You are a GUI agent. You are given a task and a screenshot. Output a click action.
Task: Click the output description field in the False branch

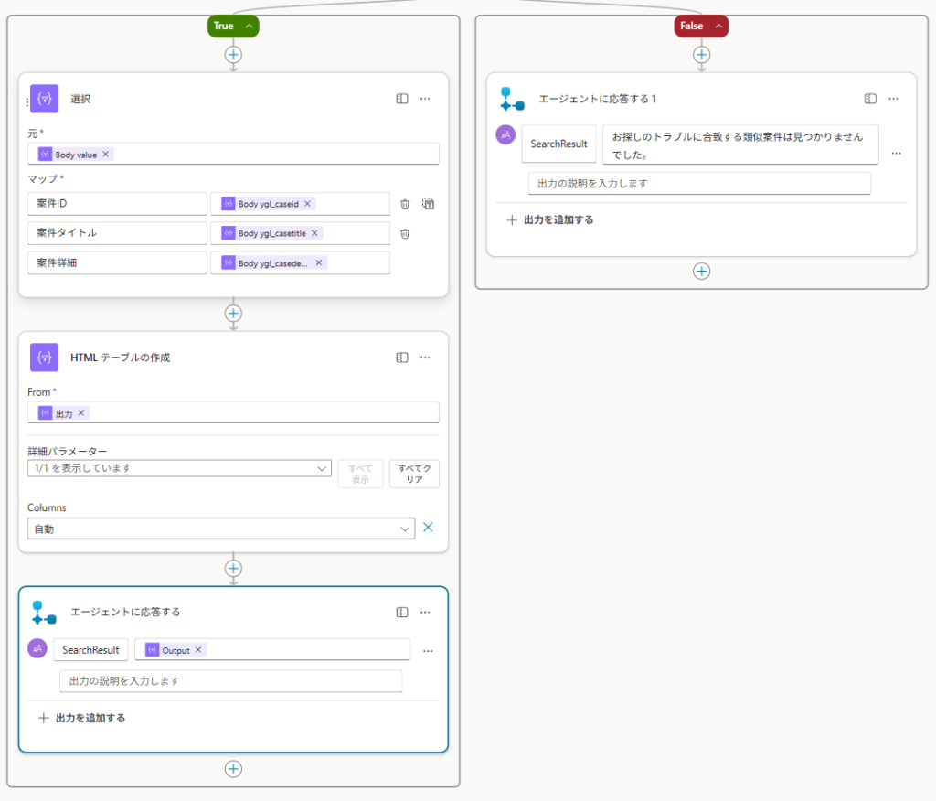pos(699,184)
